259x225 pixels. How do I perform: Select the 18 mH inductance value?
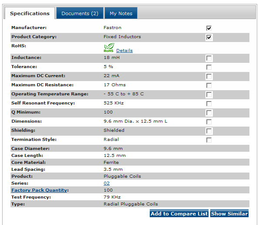coord(112,58)
